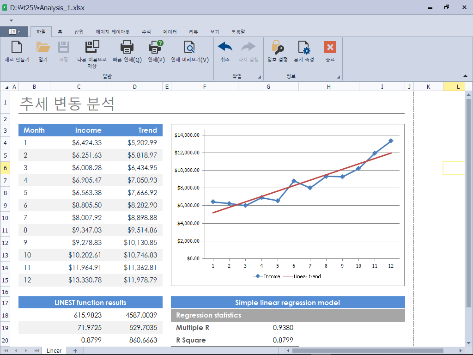Click select-all corner of the grid
473x355 pixels.
click(x=6, y=87)
